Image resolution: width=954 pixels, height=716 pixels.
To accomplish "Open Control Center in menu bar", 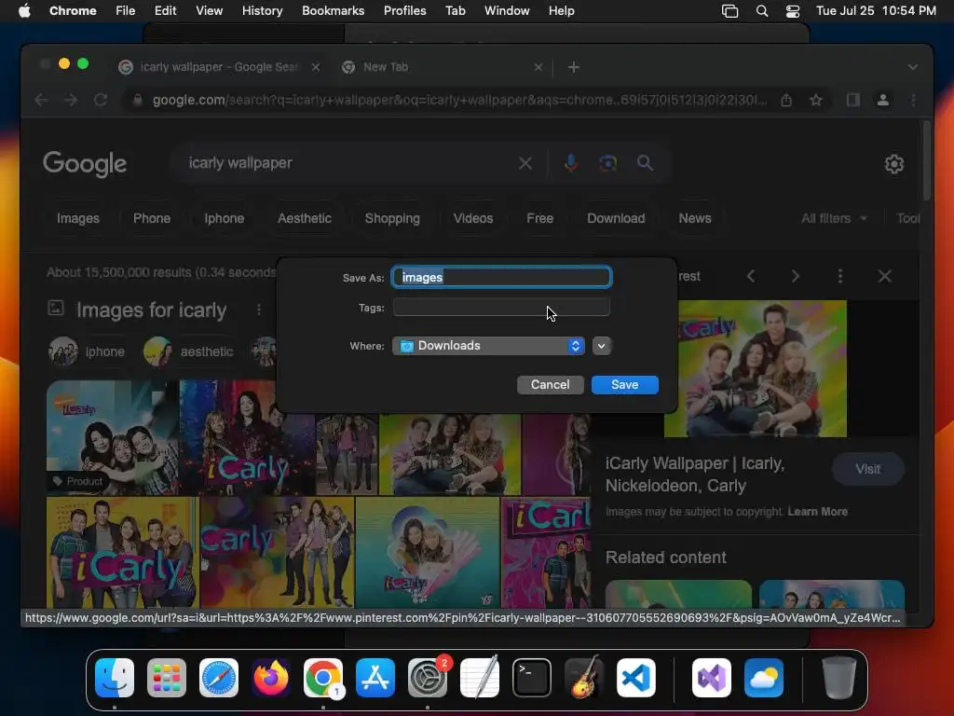I will pos(792,11).
